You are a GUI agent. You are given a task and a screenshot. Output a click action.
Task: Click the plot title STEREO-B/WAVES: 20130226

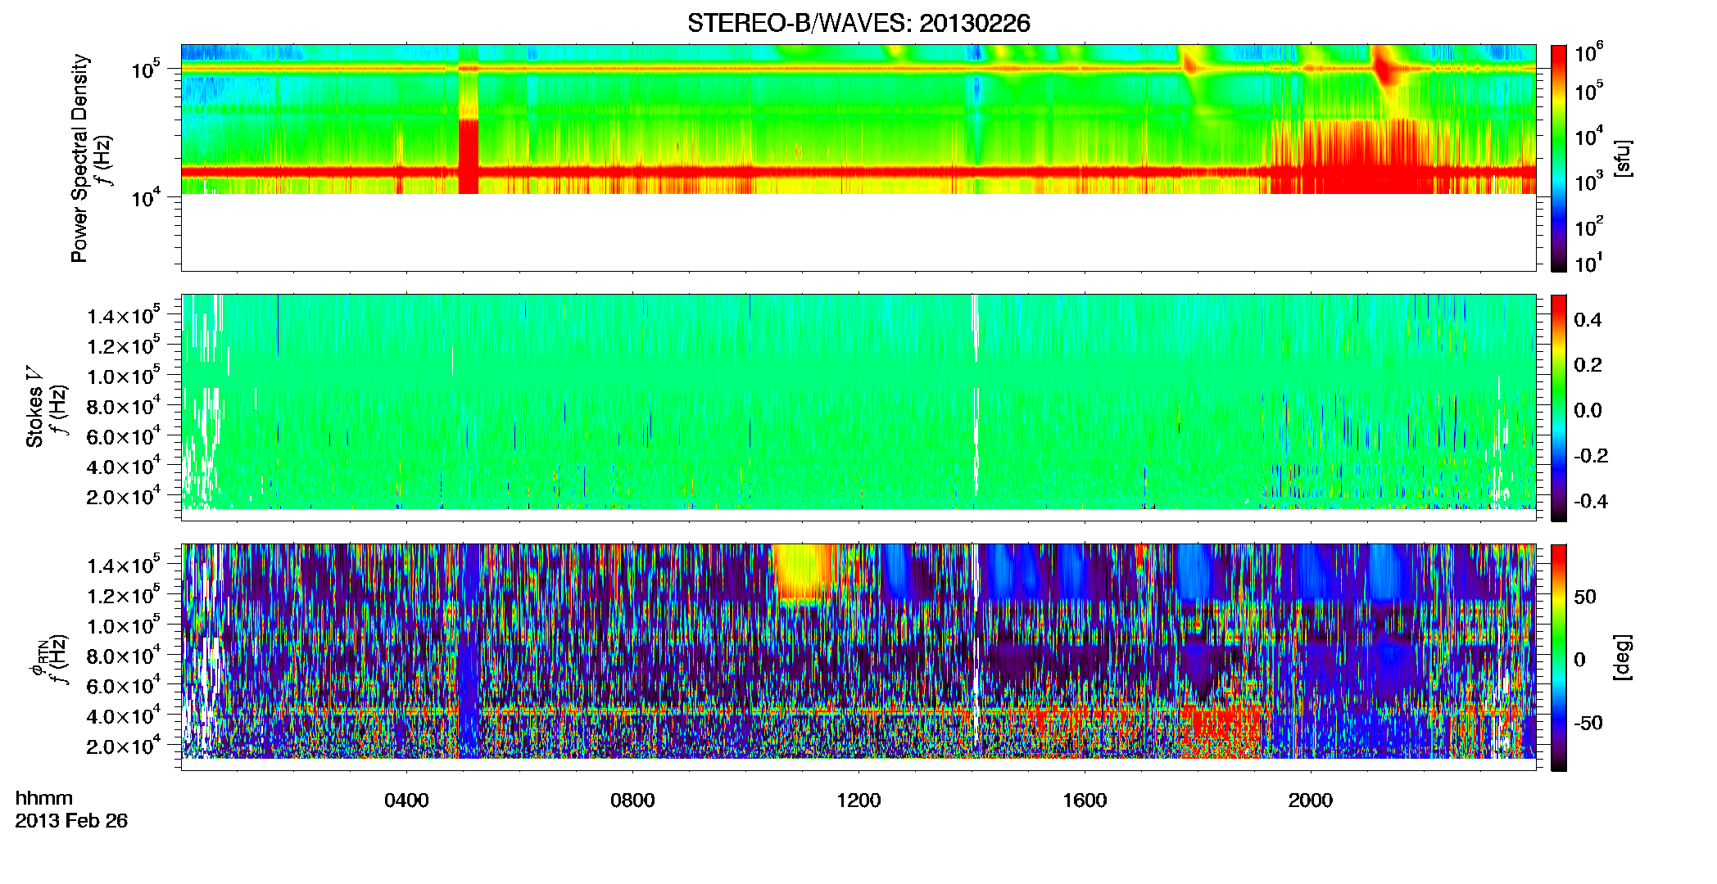coord(858,23)
